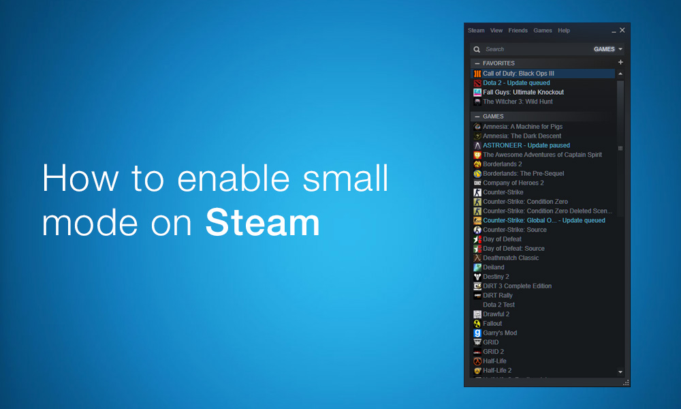Click the Fall Guys game icon

[477, 92]
